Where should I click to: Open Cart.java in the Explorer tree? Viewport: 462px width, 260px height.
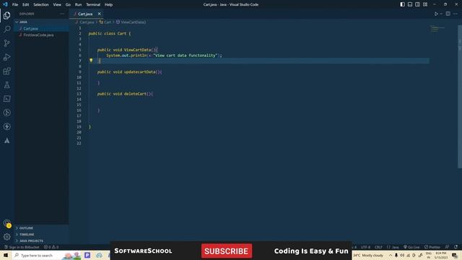(41, 29)
